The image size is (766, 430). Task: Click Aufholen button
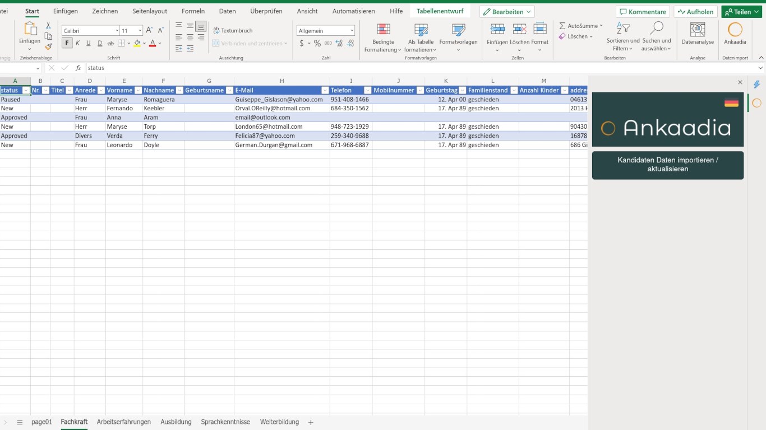pos(695,12)
